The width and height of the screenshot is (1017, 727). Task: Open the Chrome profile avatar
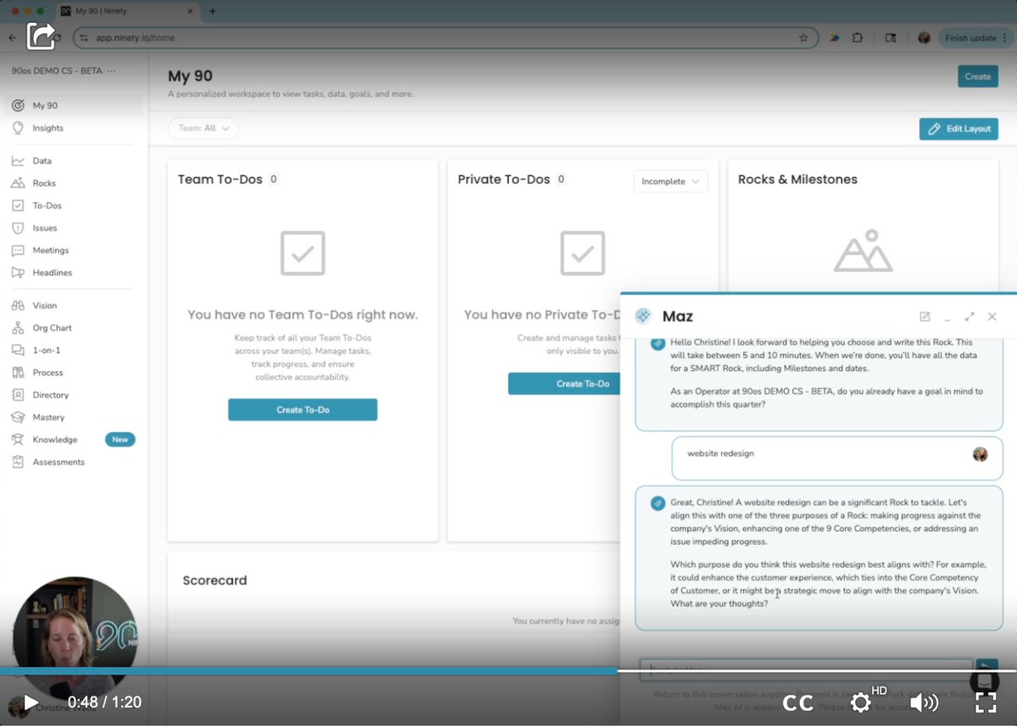point(925,37)
